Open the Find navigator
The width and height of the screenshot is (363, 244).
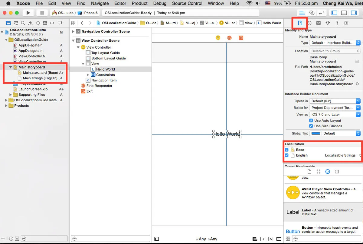[x=23, y=23]
